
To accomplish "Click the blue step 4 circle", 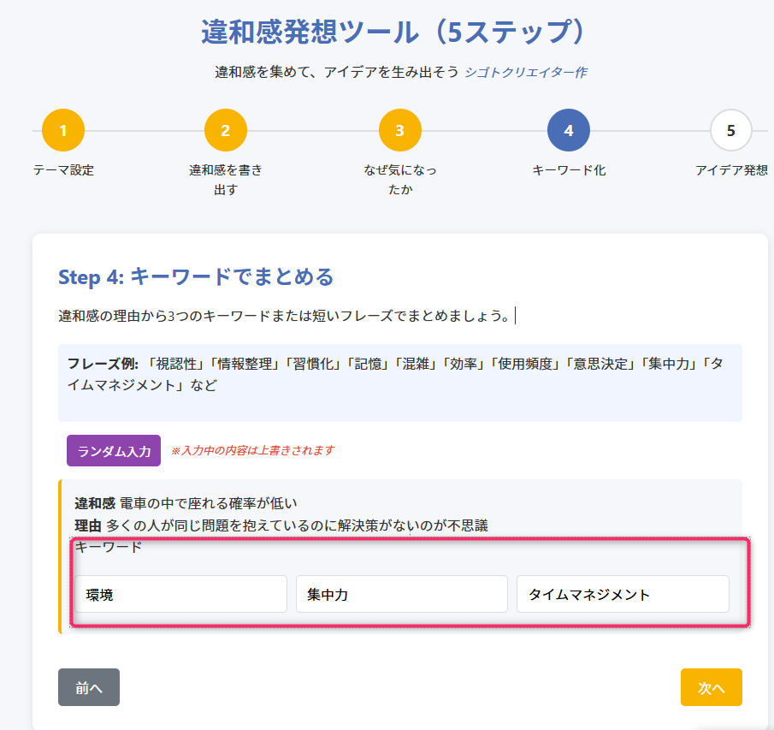I will click(569, 131).
